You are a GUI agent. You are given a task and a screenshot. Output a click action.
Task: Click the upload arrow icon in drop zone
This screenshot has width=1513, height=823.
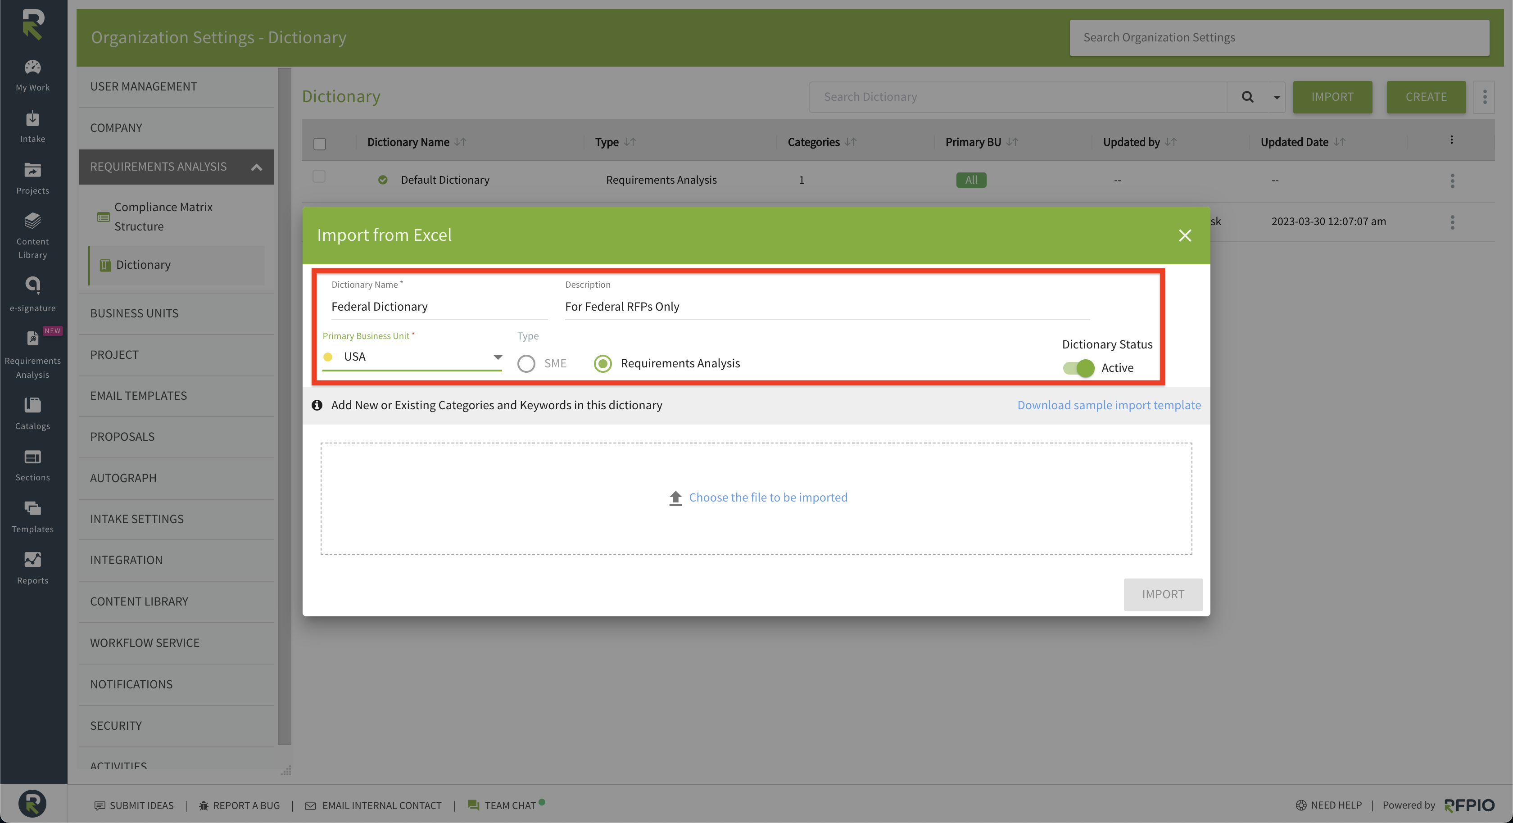675,497
